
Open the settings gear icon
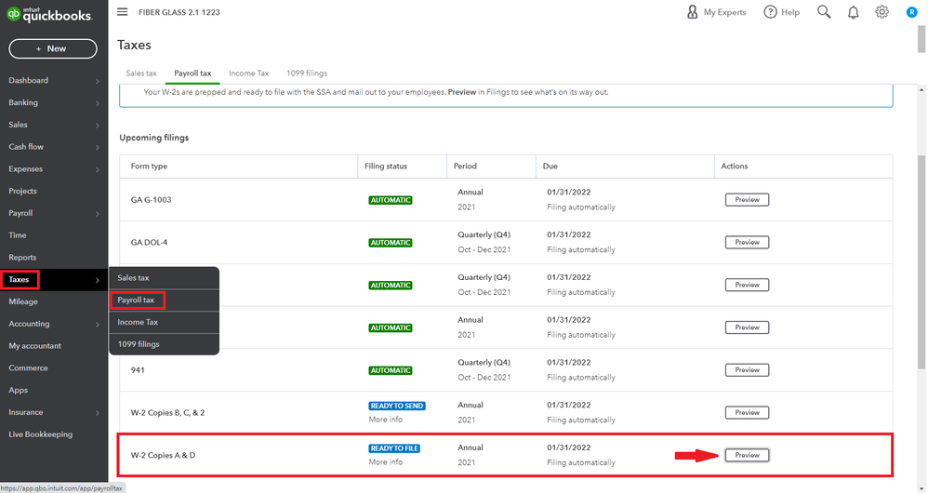tap(882, 12)
